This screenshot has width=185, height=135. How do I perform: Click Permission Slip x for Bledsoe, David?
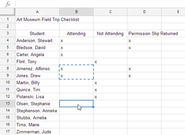click(129, 48)
